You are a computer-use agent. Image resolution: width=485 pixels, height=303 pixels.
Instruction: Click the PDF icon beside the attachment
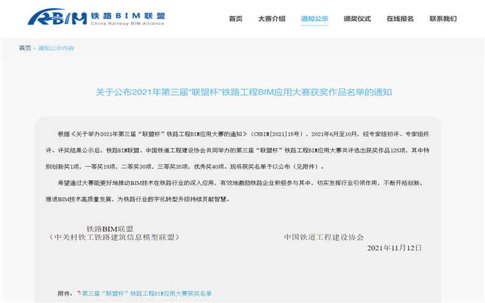click(79, 293)
